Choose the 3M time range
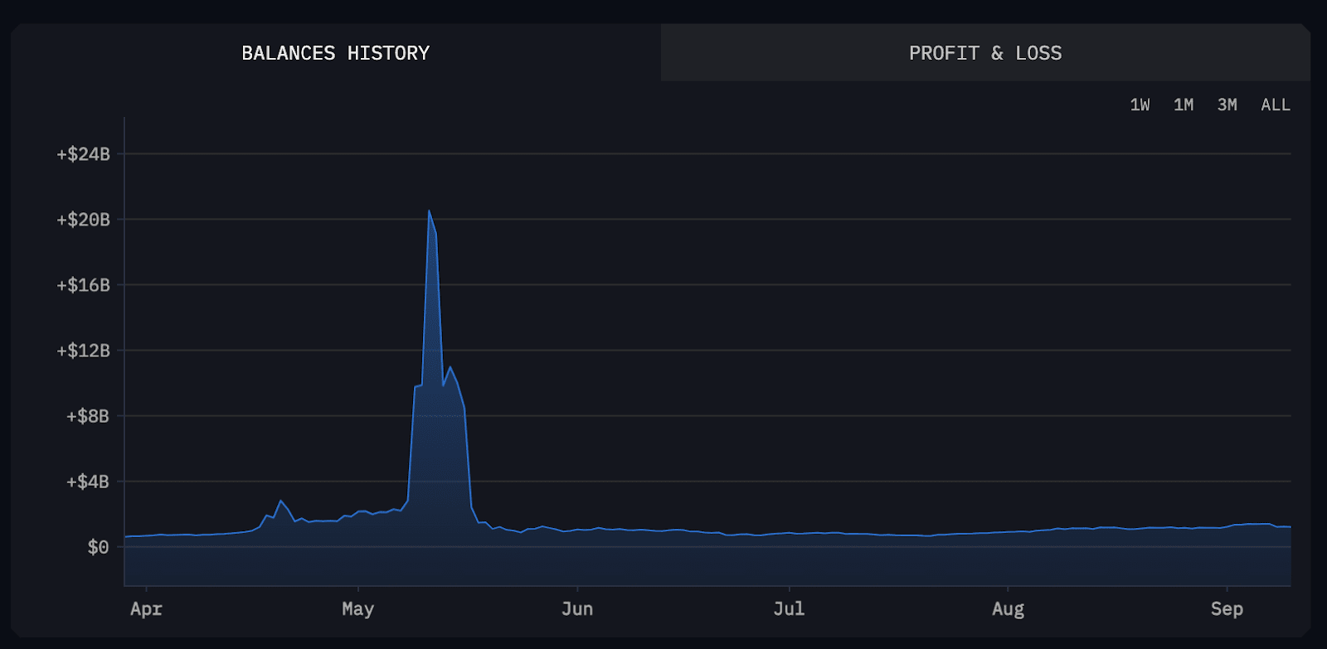Viewport: 1327px width, 649px height. tap(1227, 105)
